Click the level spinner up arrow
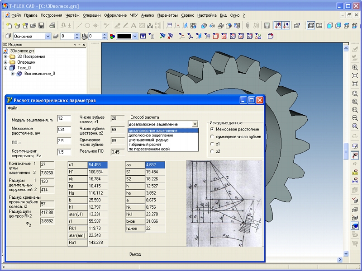This screenshot has height=271, width=362. click(77, 35)
